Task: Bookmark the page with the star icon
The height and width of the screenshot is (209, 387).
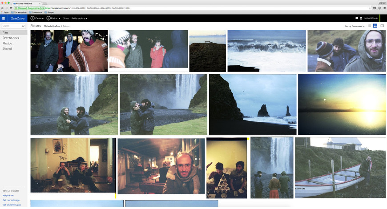Action: [x=370, y=8]
